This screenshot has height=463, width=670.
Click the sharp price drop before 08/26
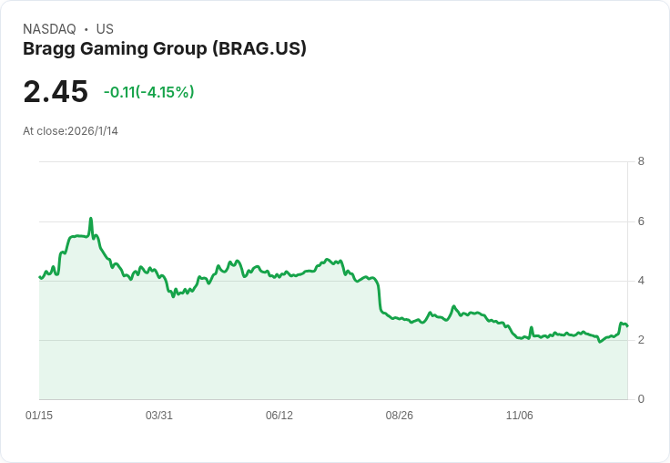[379, 295]
